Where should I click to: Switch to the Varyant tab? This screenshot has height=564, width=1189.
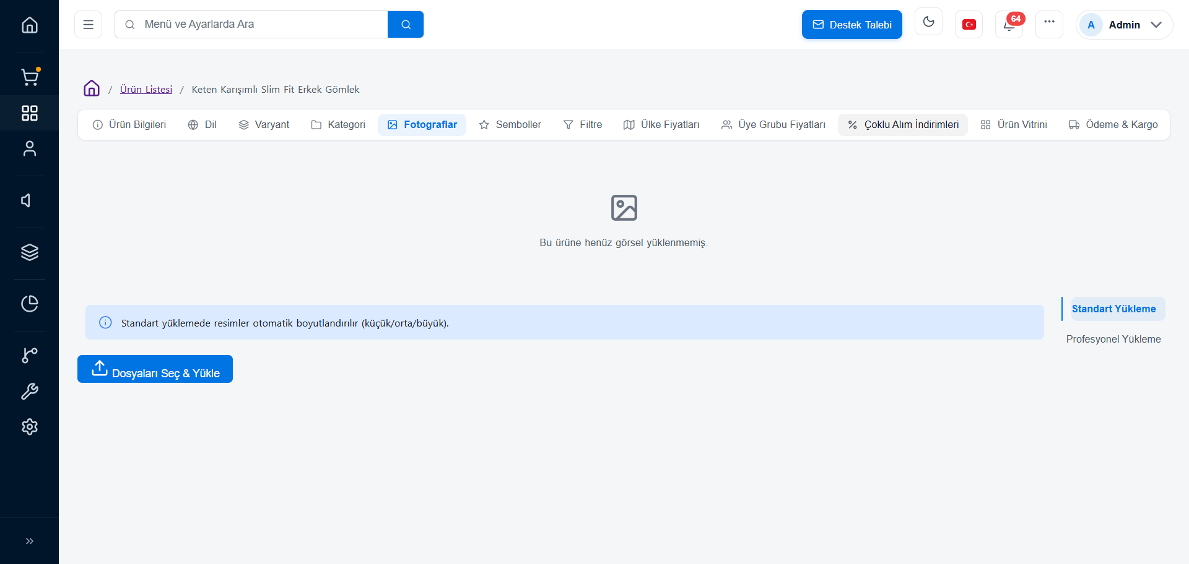tap(264, 125)
